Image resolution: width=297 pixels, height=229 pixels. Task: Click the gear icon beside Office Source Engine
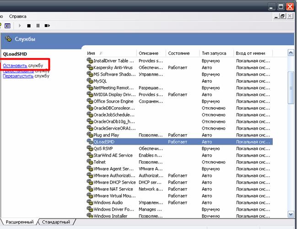point(90,101)
